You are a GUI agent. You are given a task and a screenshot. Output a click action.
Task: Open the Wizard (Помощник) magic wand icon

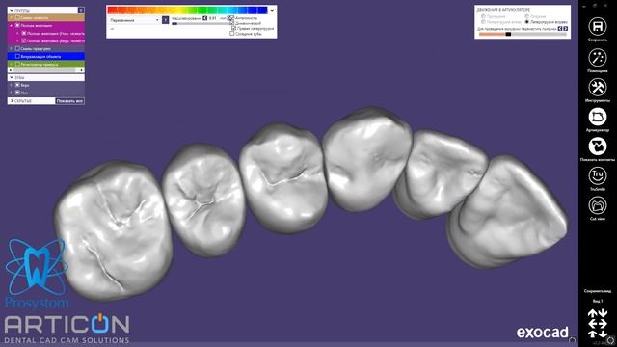pos(598,58)
